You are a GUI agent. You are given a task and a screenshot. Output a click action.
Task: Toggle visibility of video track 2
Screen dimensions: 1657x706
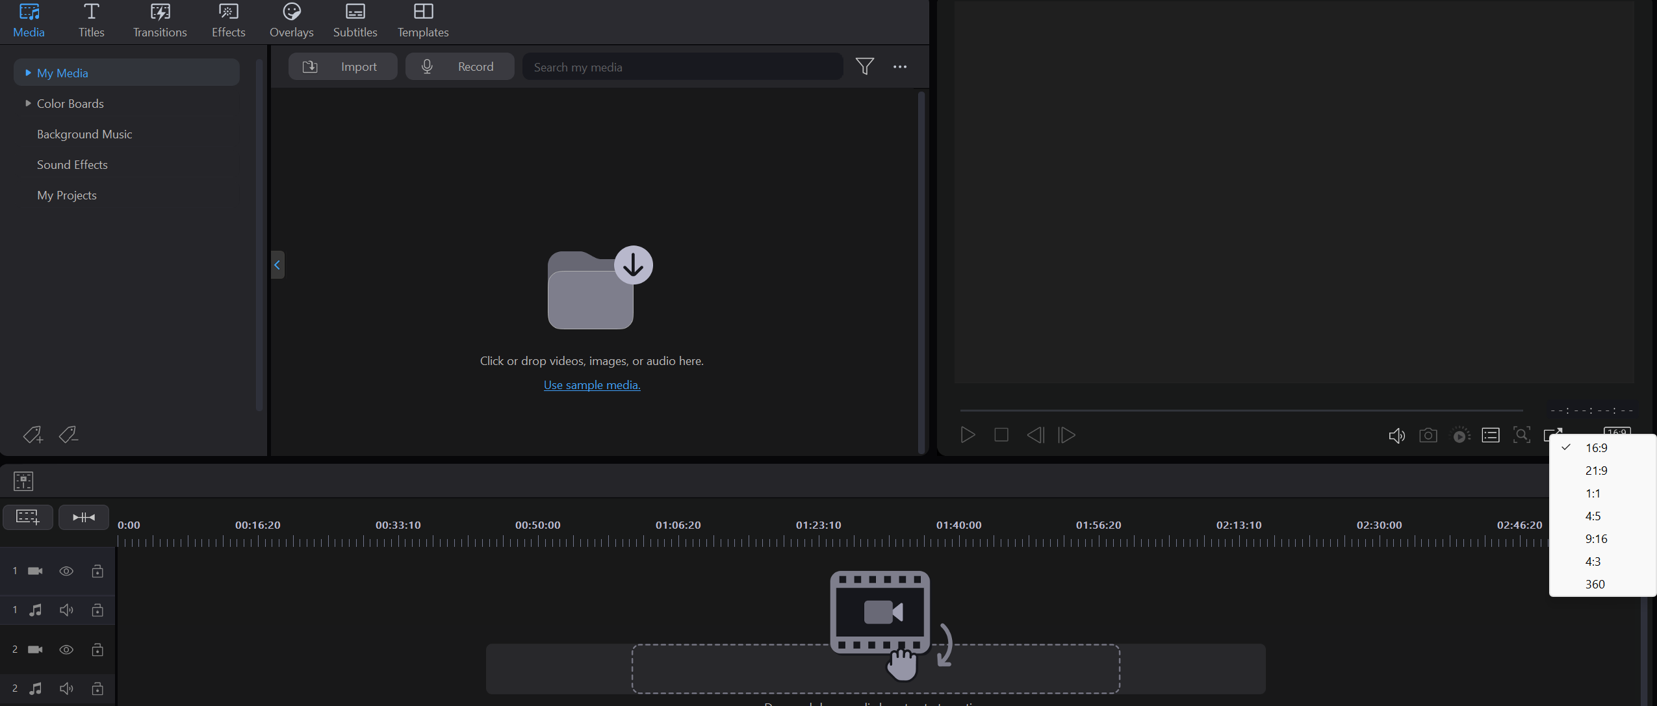coord(66,649)
